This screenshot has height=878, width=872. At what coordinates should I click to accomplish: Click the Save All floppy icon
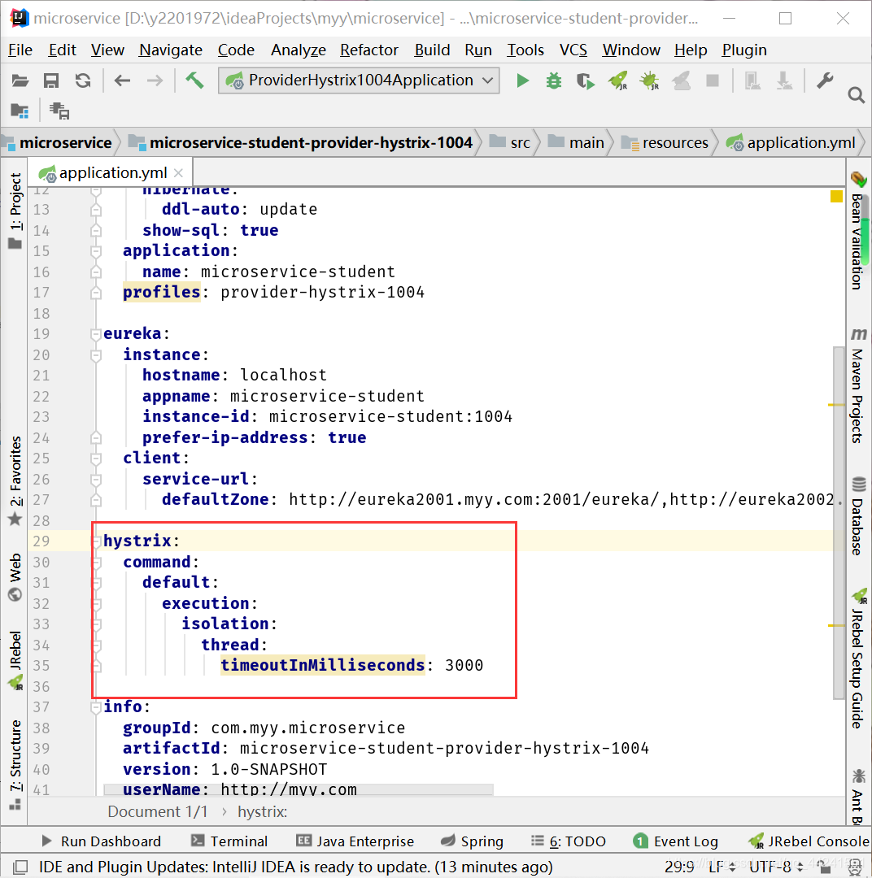[x=51, y=80]
